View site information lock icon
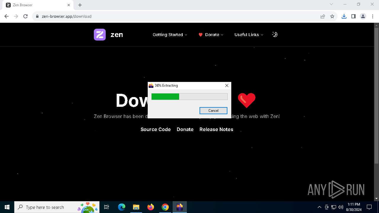The image size is (379, 213). click(x=37, y=16)
